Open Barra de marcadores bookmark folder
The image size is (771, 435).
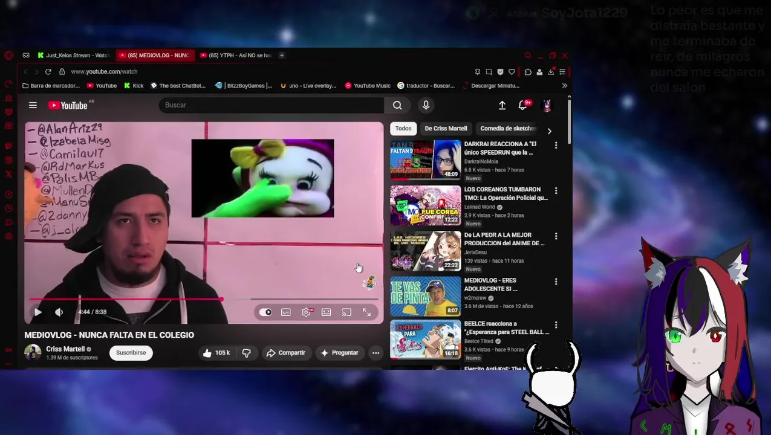tap(51, 86)
